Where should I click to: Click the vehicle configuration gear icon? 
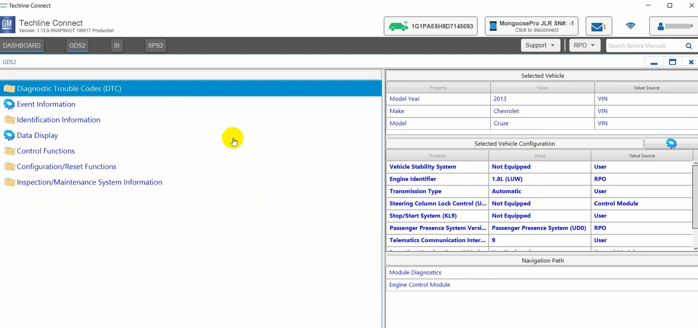click(x=671, y=143)
